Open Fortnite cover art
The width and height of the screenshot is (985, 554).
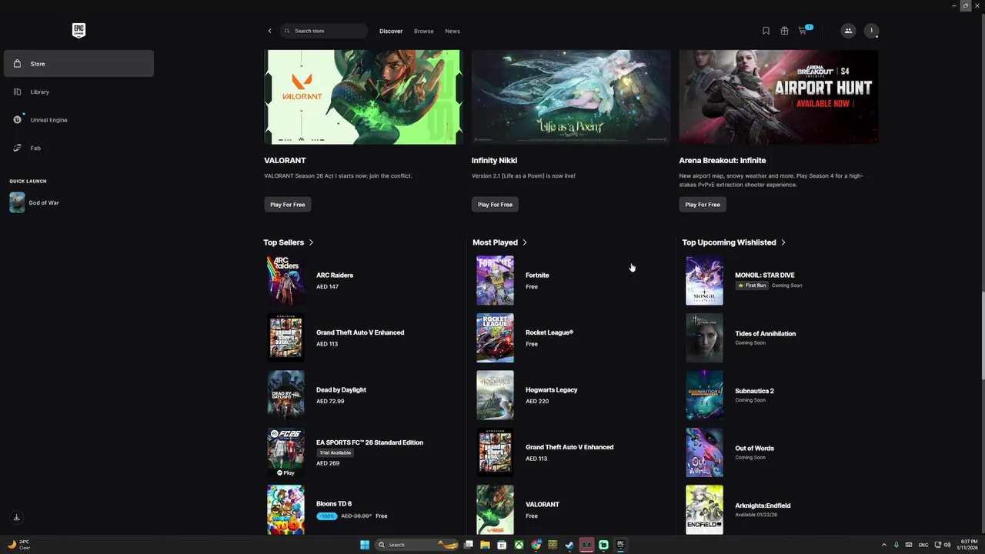click(495, 281)
